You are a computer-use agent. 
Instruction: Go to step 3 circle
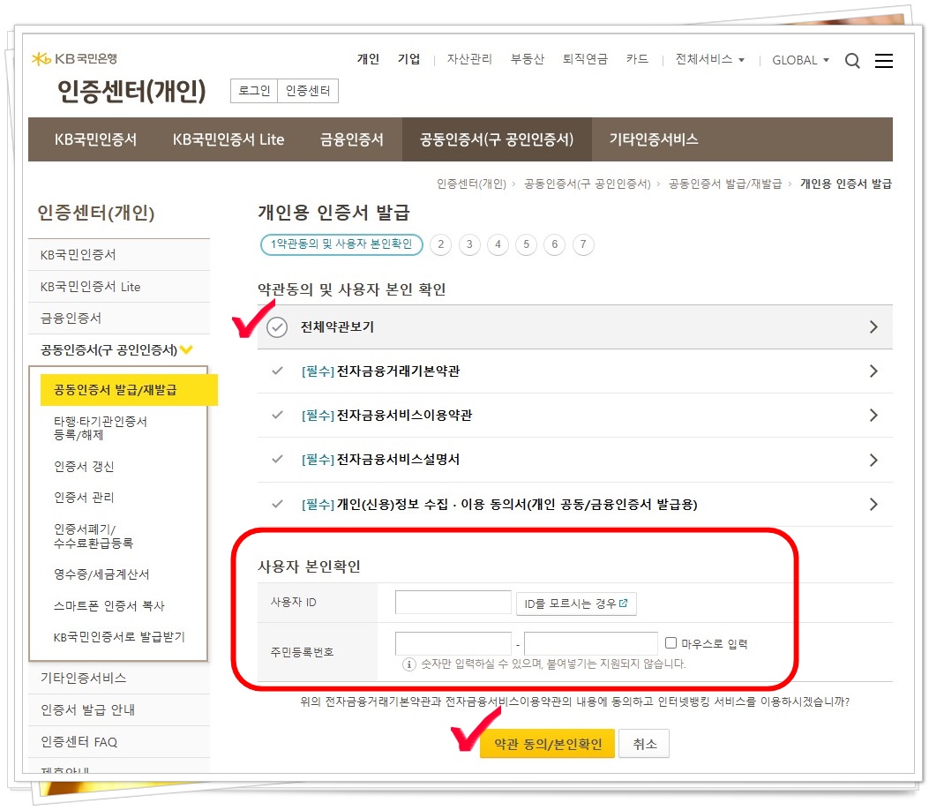pos(469,244)
